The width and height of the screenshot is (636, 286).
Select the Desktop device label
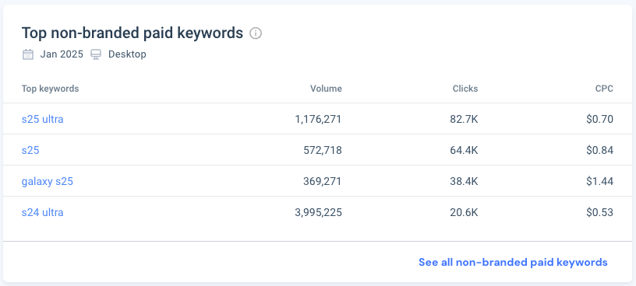pyautogui.click(x=127, y=54)
